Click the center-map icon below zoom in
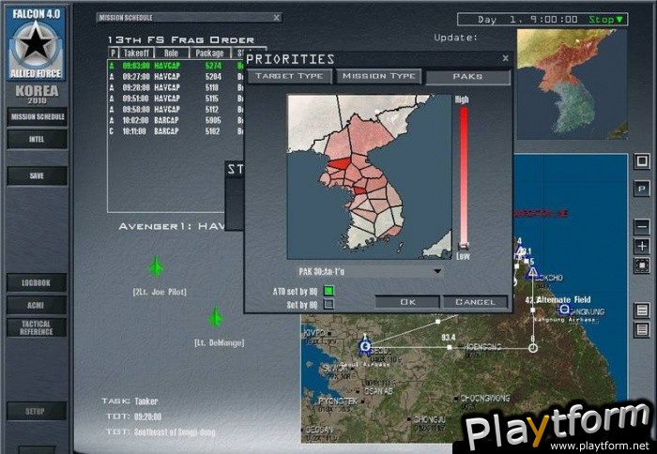The image size is (657, 454). 642,265
